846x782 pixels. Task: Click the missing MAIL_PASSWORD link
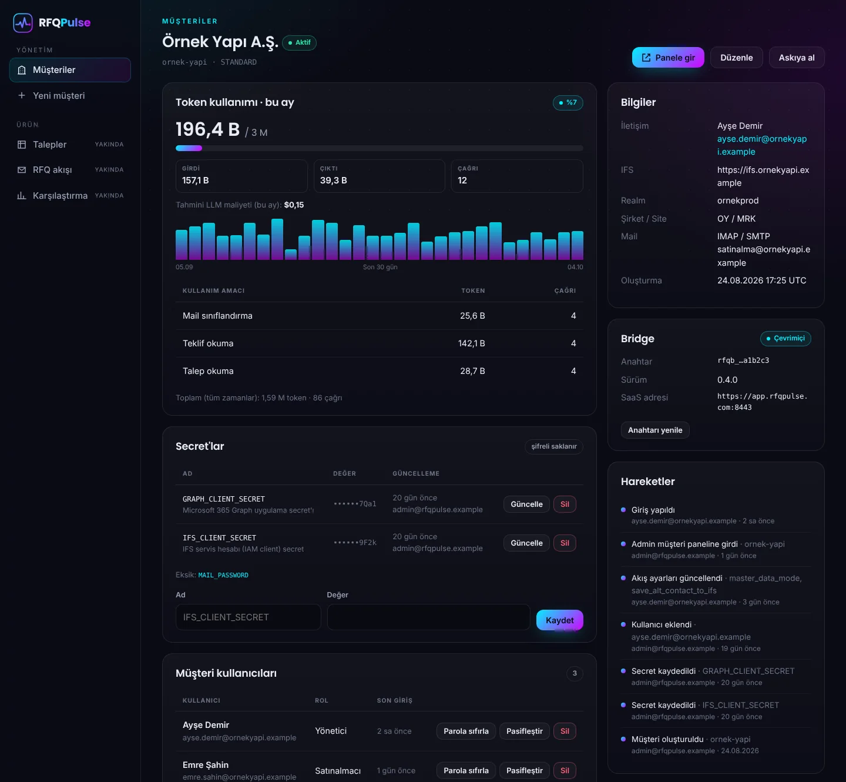pyautogui.click(x=223, y=575)
